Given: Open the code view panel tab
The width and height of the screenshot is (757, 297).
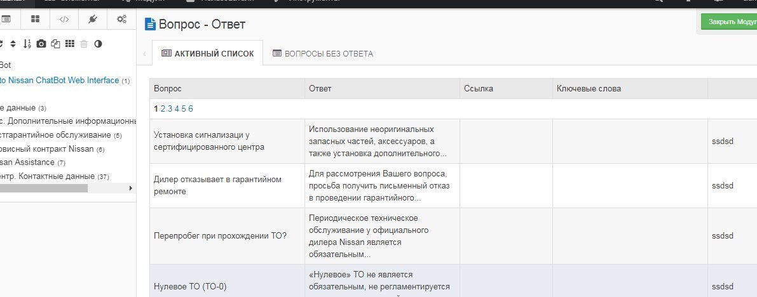Looking at the screenshot, I should click(64, 19).
